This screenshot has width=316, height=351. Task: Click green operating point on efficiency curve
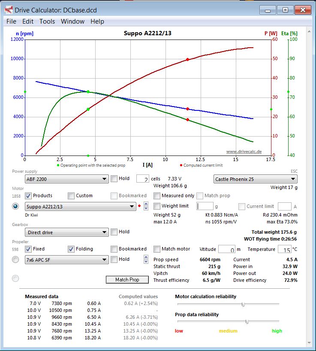(88, 92)
